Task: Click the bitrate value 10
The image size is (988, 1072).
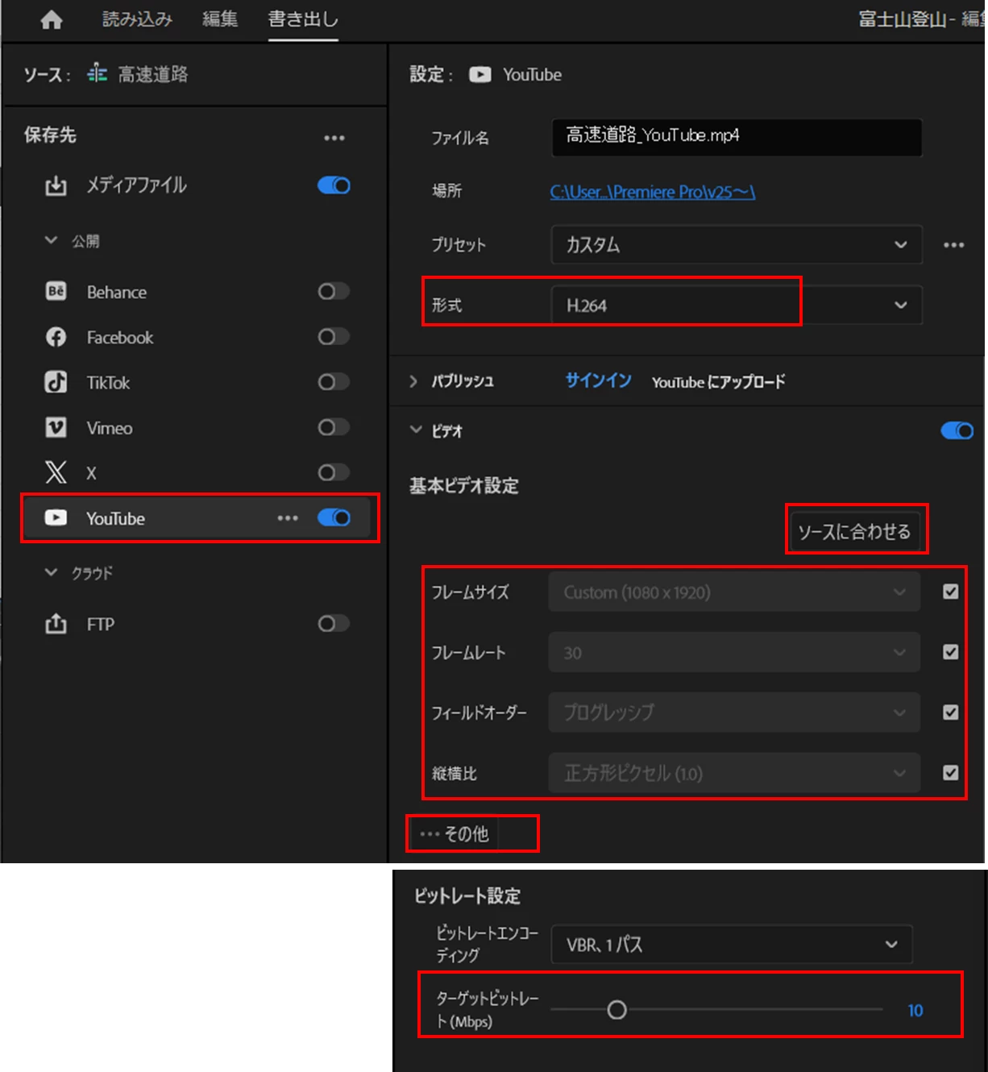Action: coord(915,1010)
